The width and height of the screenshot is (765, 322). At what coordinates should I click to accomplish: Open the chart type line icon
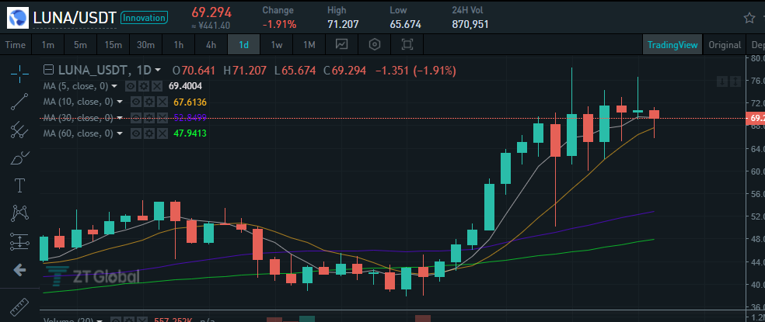341,45
